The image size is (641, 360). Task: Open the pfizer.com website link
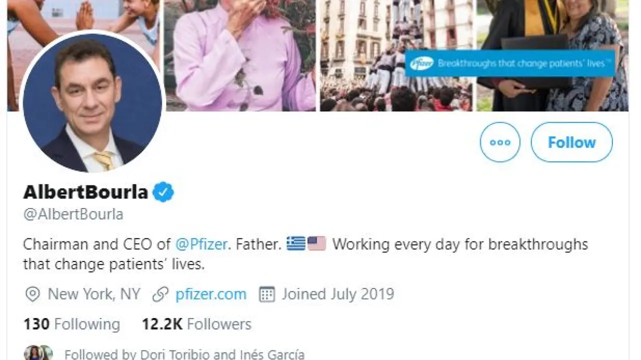211,294
